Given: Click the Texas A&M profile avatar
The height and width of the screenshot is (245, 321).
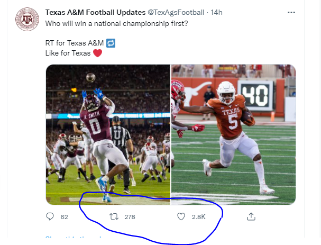Looking at the screenshot, I should coord(27,19).
